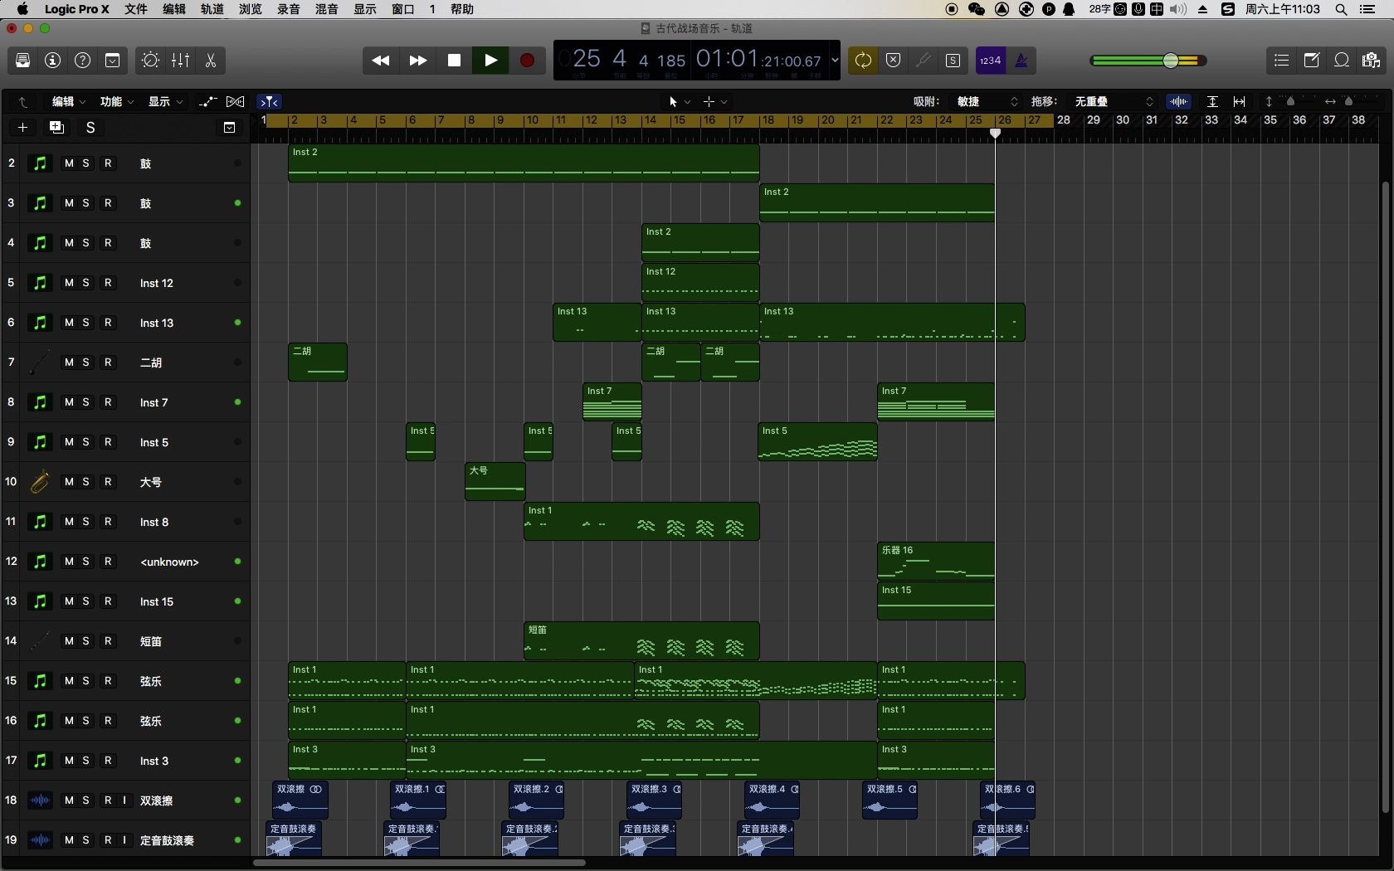Toggle the Count-in 1234 button
Image resolution: width=1394 pixels, height=871 pixels.
[x=990, y=61]
